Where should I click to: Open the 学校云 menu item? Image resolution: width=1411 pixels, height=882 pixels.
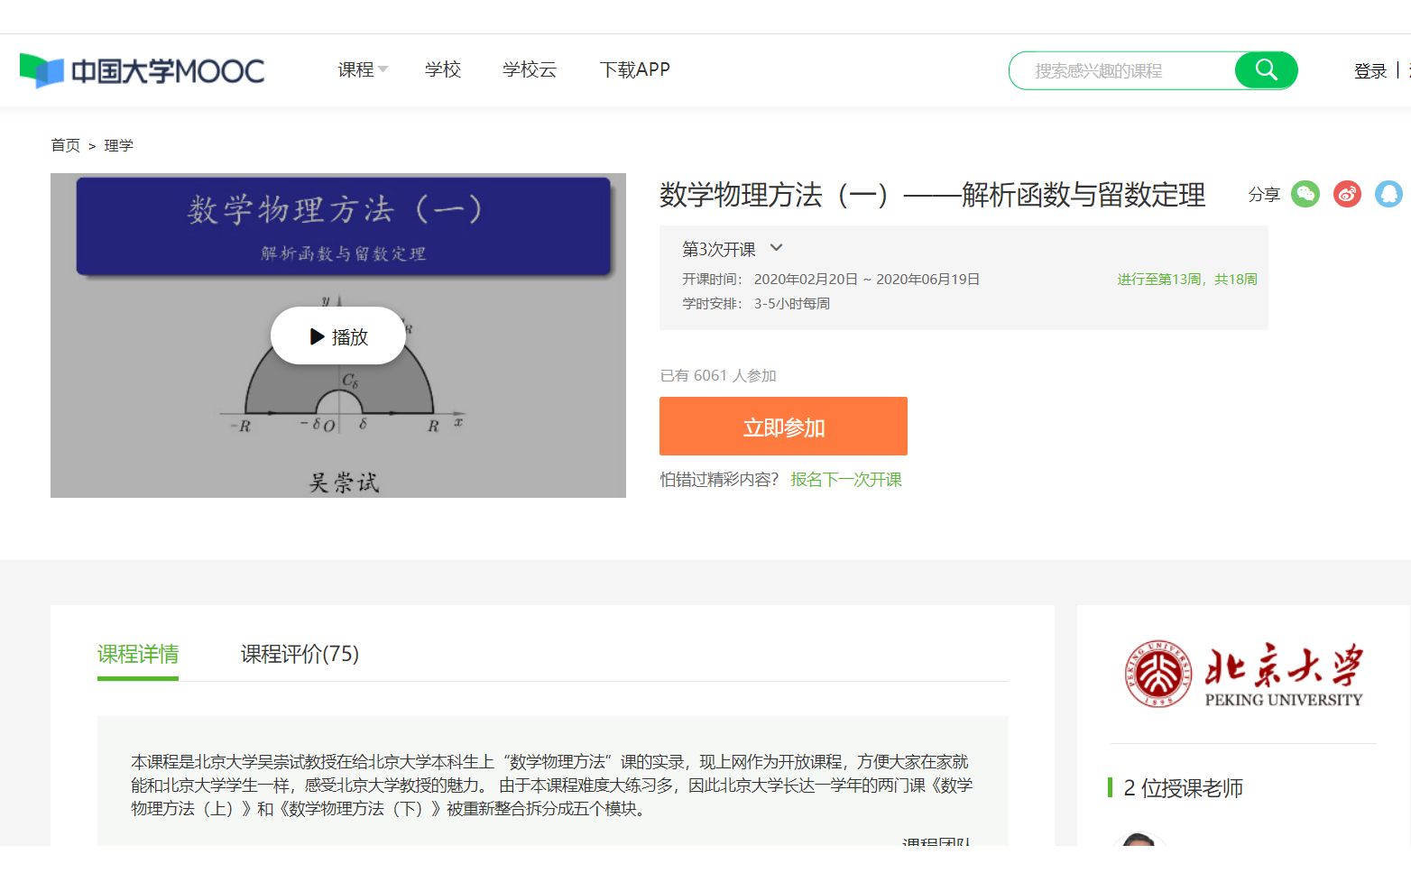(x=530, y=69)
